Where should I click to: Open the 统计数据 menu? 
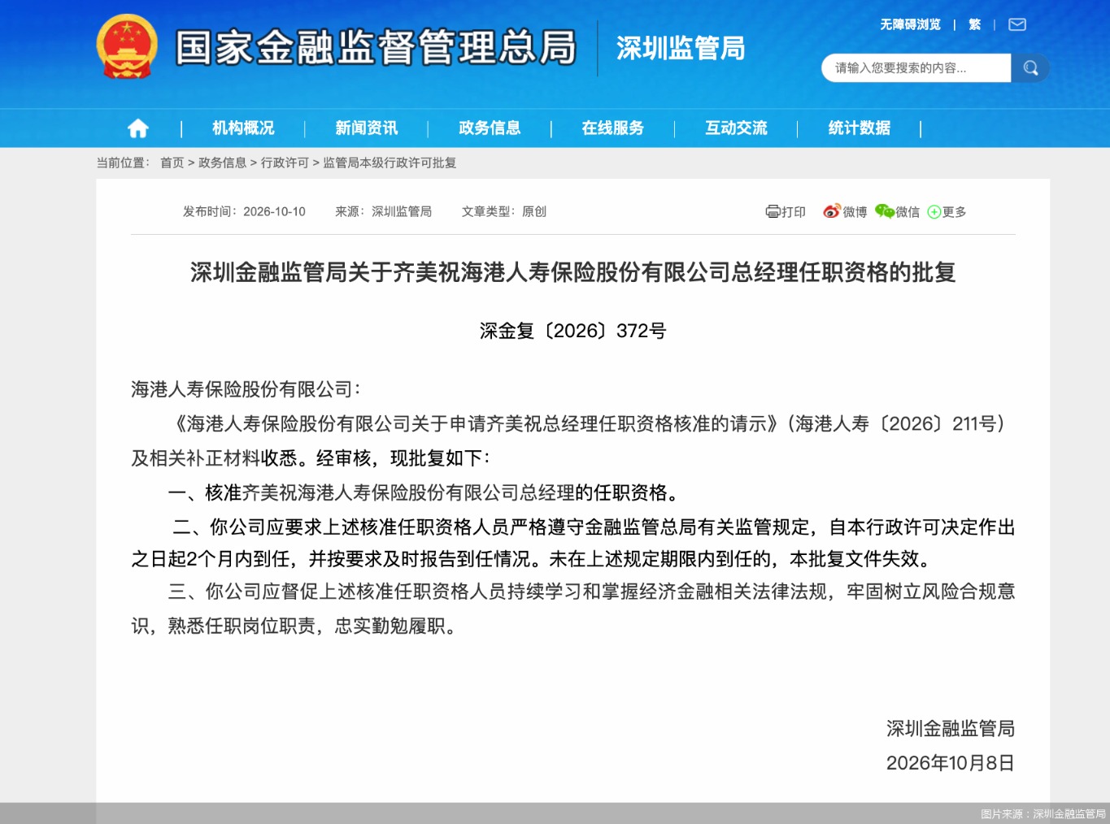(860, 128)
